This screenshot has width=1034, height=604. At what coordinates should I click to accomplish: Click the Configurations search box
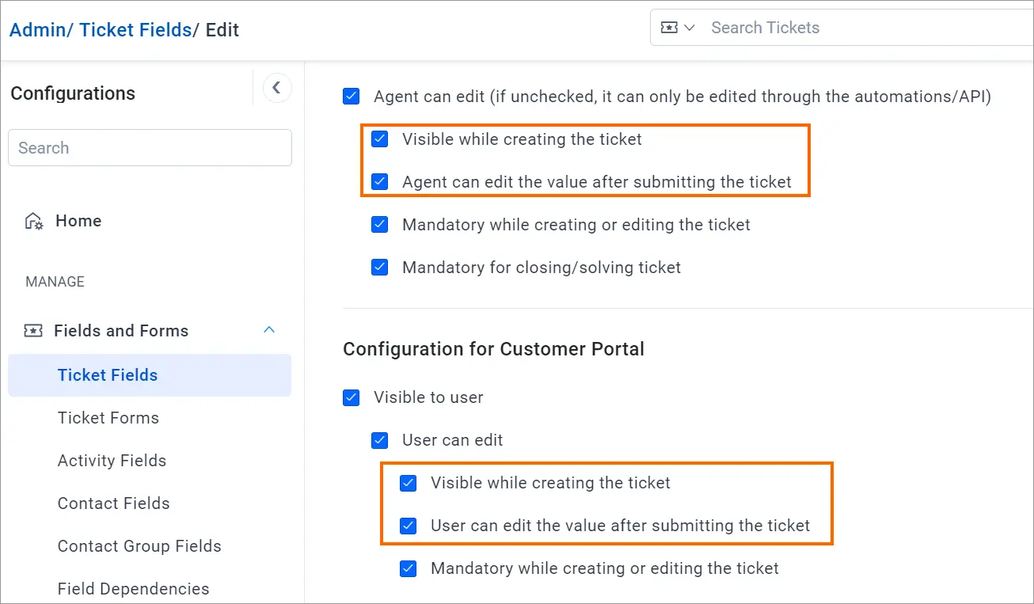150,148
